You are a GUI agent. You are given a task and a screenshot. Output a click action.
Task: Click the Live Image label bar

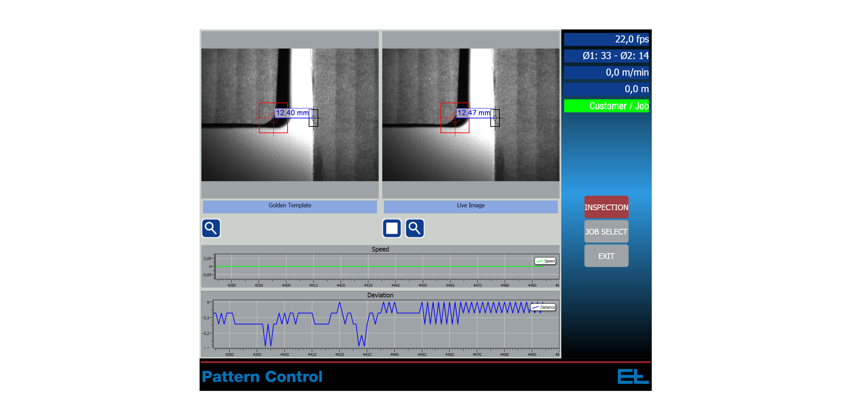pyautogui.click(x=471, y=206)
